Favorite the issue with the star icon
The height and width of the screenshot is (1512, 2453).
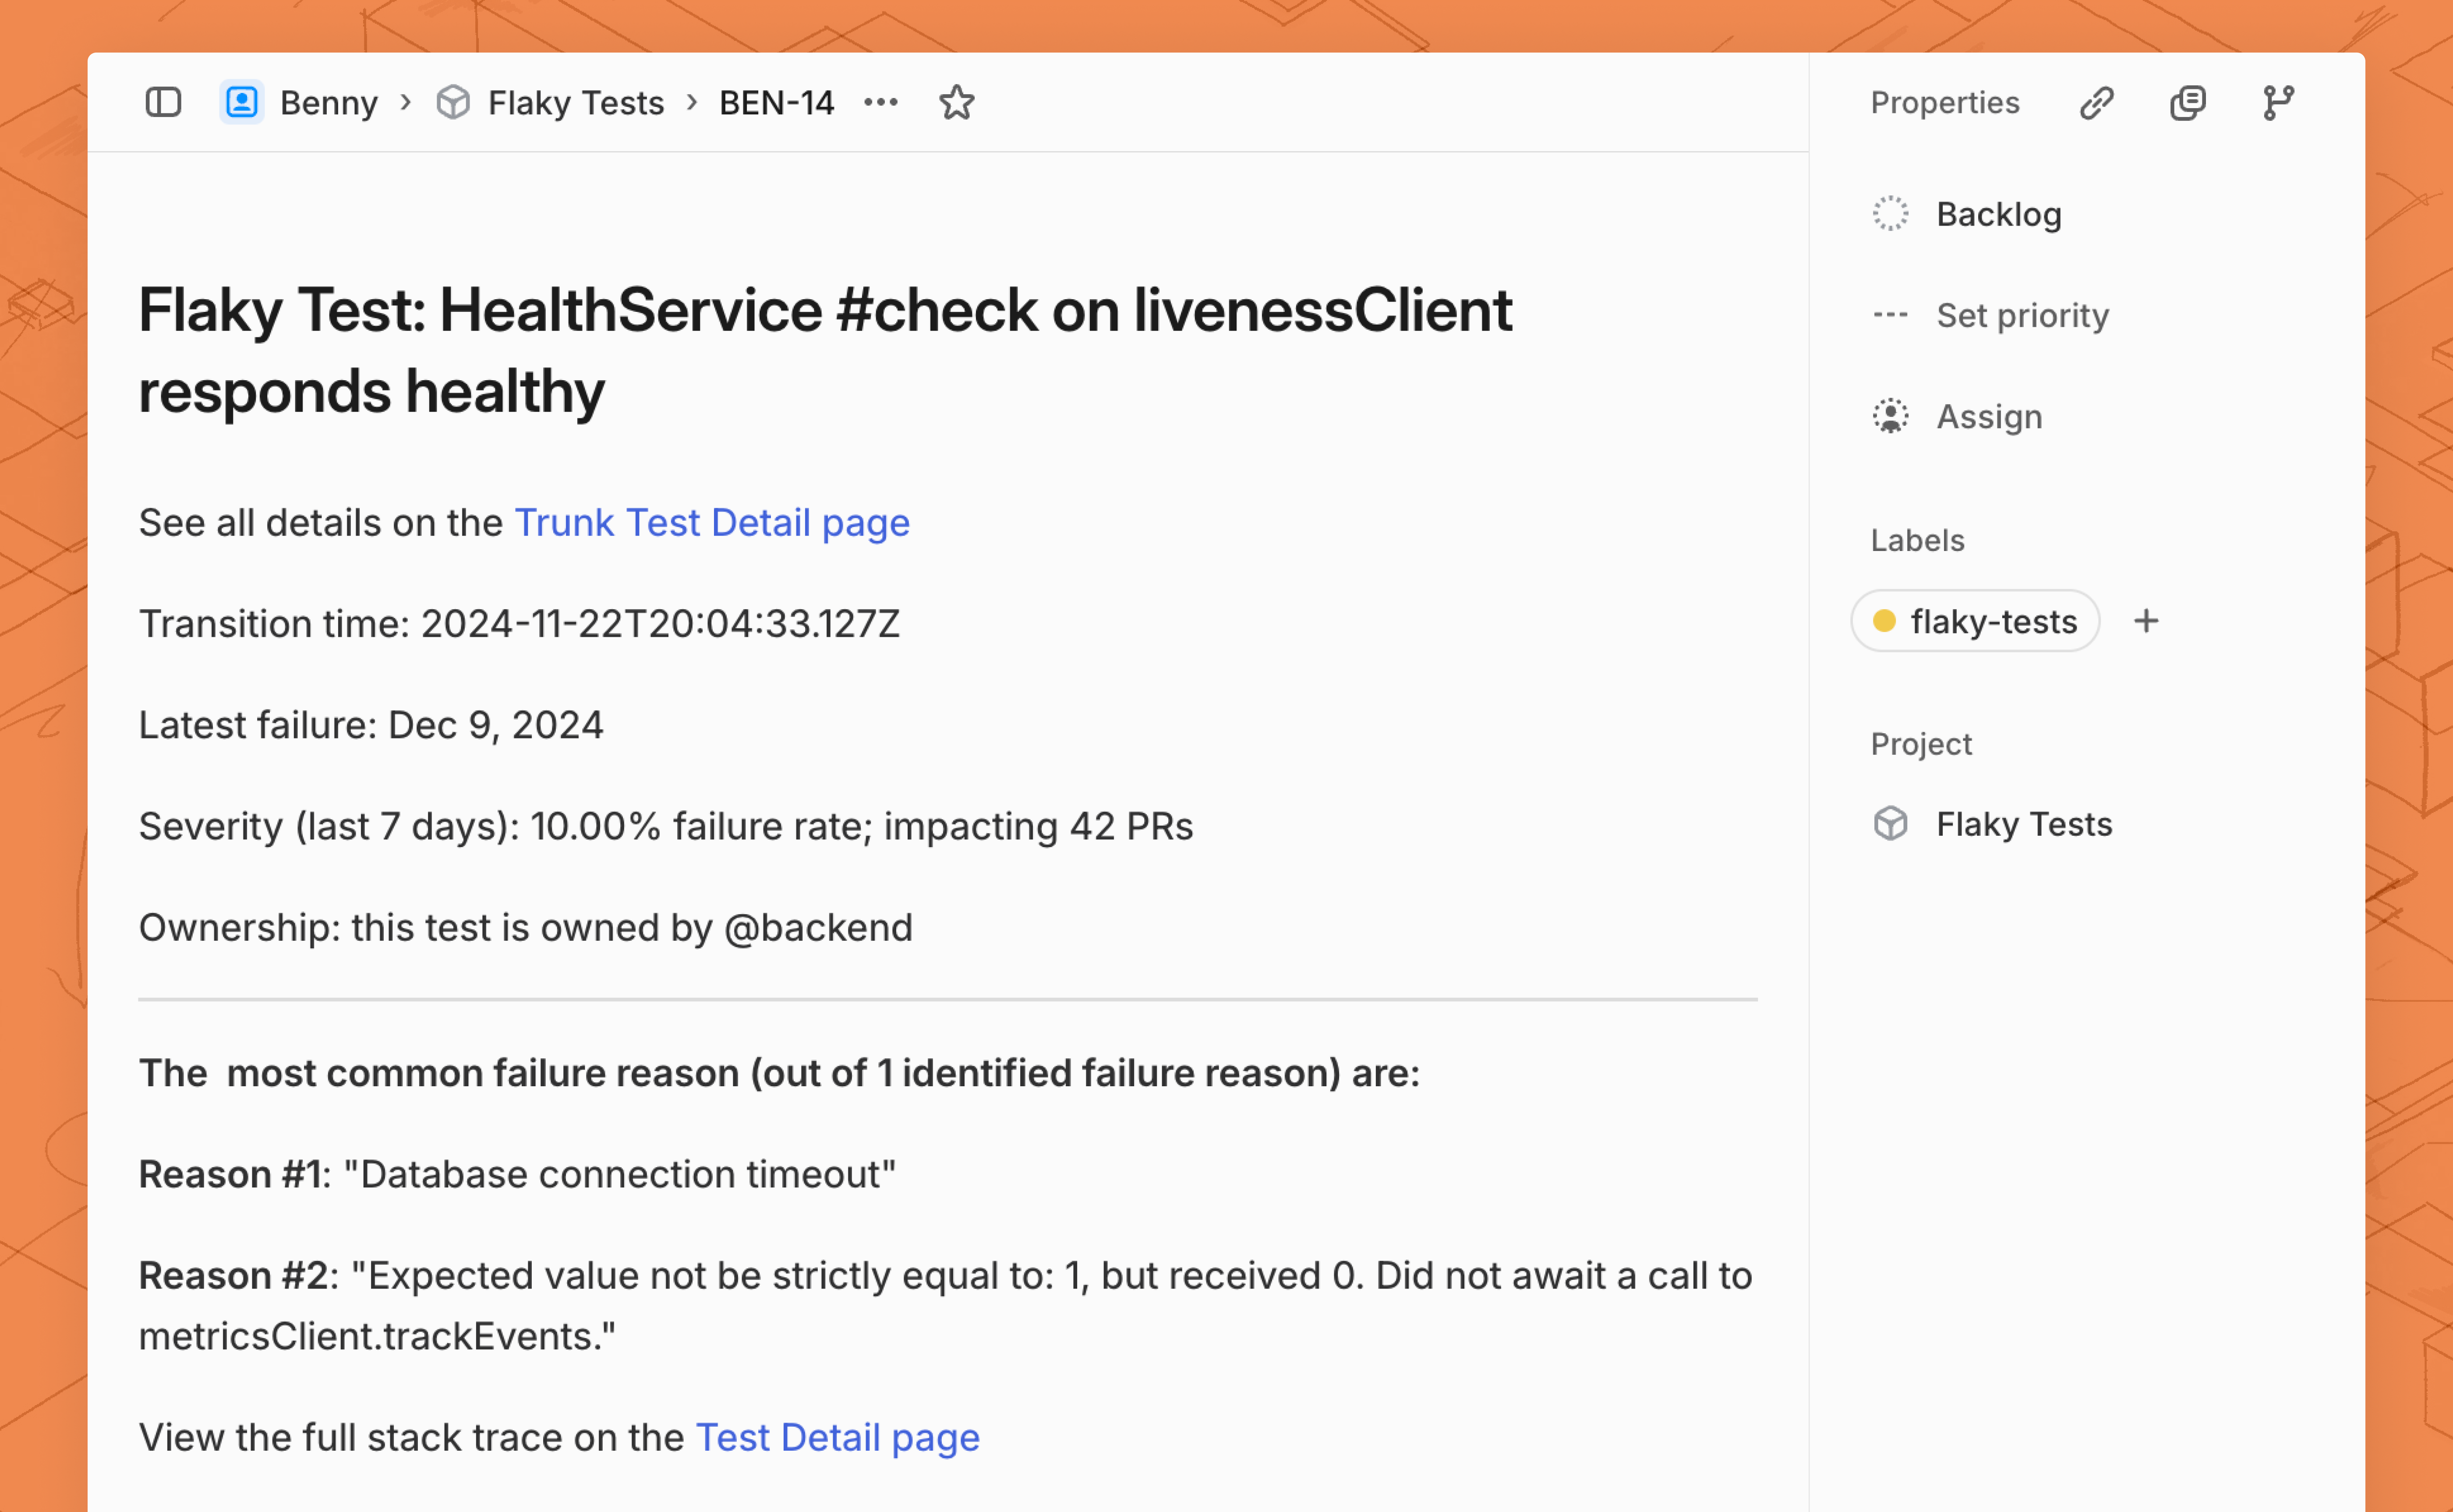click(x=956, y=102)
